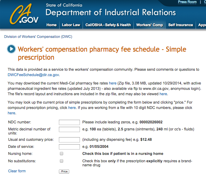
Task: Click the blue play arrow icon beside heading
Action: tap(11, 49)
